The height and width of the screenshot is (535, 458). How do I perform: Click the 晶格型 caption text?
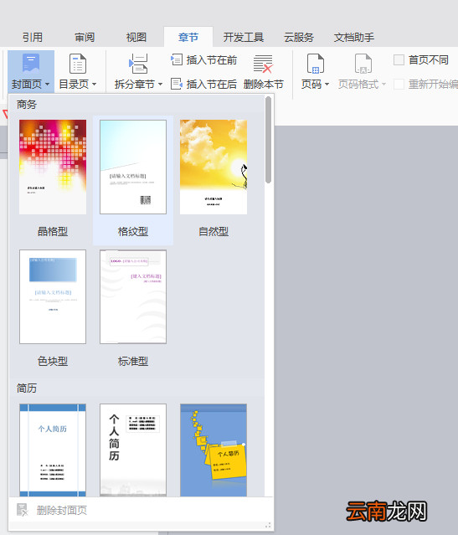tap(53, 232)
